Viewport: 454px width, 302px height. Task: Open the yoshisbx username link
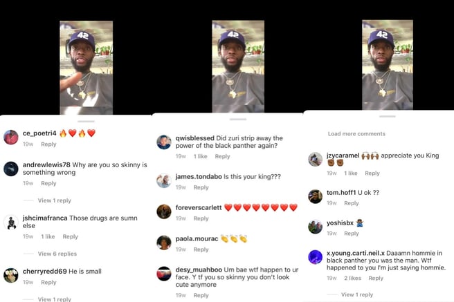point(340,223)
